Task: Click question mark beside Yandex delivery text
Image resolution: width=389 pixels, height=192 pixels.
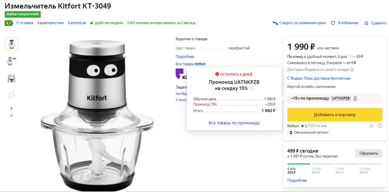Action: pyautogui.click(x=352, y=70)
